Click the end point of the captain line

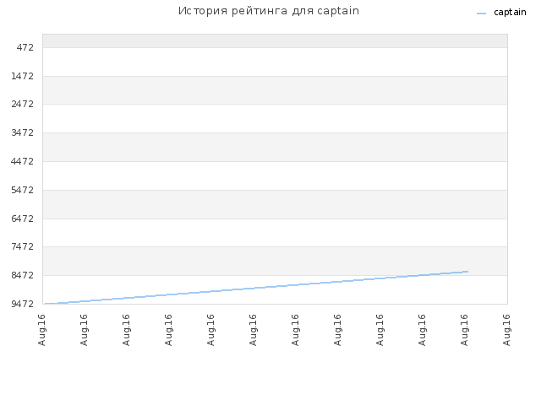pyautogui.click(x=467, y=272)
